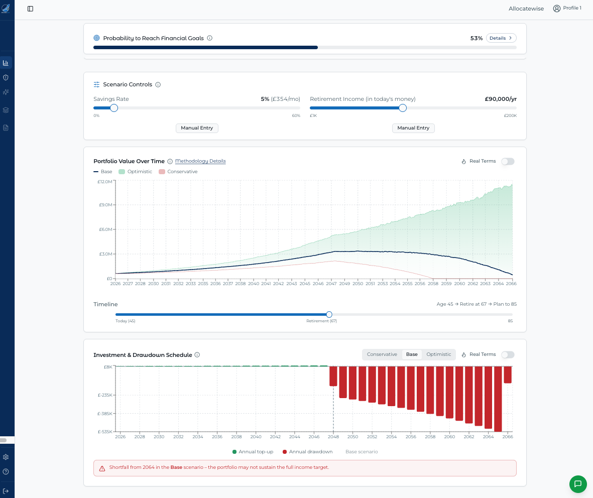Toggle the sidebar panel icon
This screenshot has width=593, height=498.
point(30,9)
